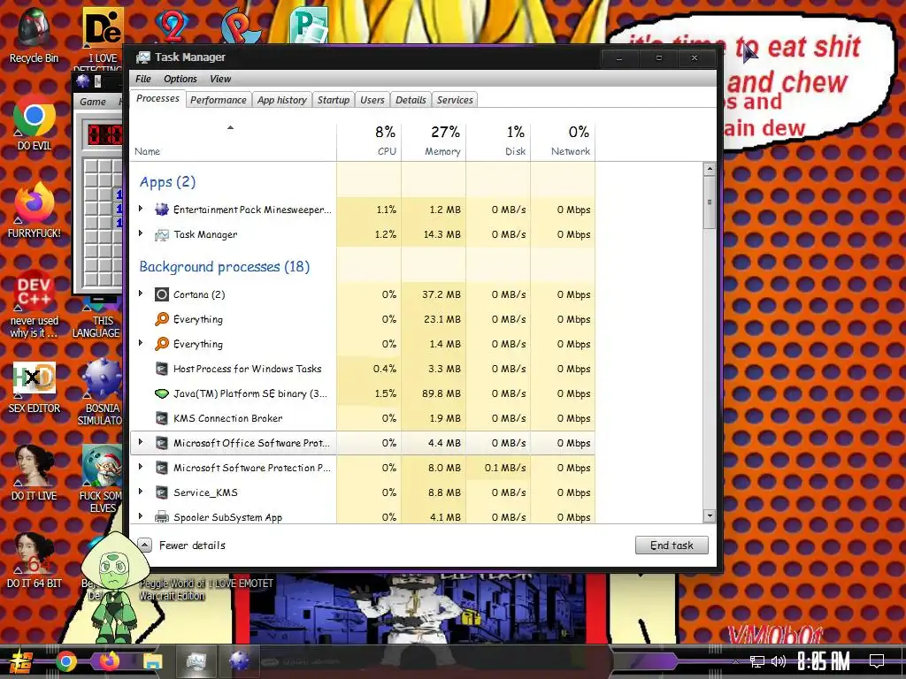Click the End task button
Image resolution: width=906 pixels, height=679 pixels.
(x=672, y=545)
